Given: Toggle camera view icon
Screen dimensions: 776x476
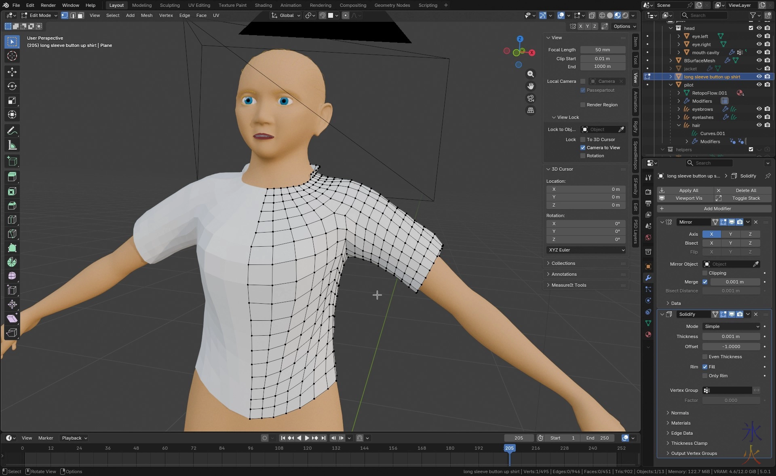Looking at the screenshot, I should pos(530,98).
